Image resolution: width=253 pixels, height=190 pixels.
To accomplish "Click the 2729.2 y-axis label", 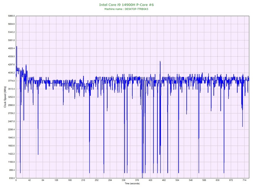I will tap(11, 113).
